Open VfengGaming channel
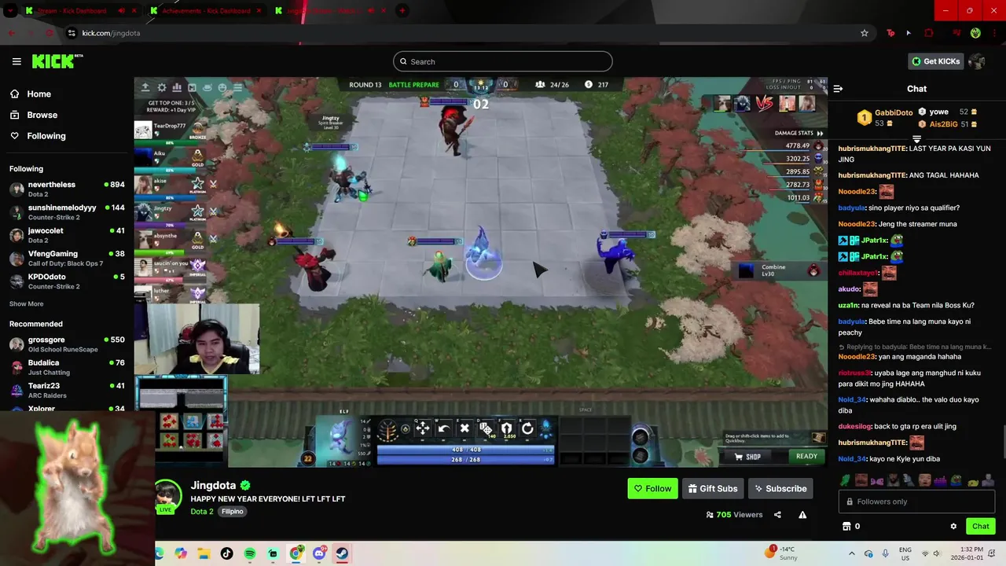1006x566 pixels. click(x=67, y=258)
